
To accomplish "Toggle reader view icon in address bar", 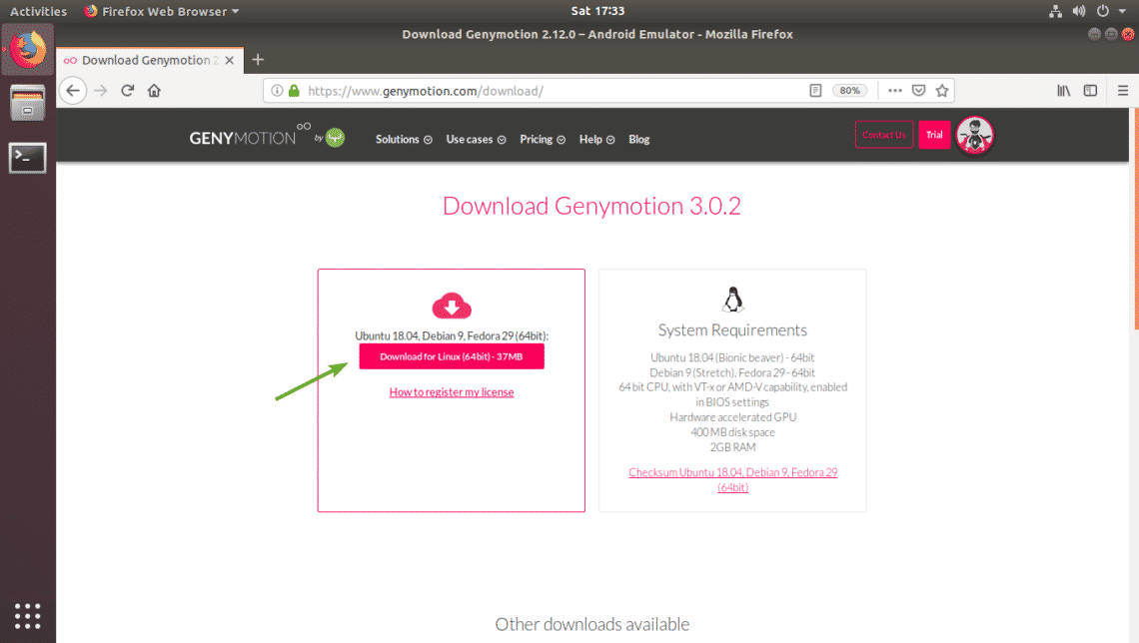I will tap(815, 90).
